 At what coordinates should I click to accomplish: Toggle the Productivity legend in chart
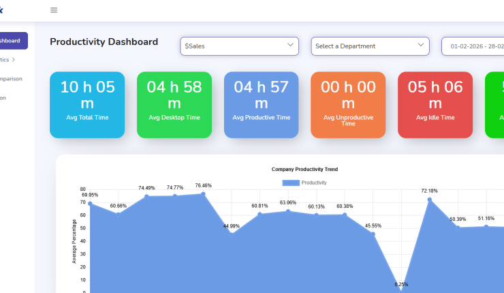click(x=304, y=183)
